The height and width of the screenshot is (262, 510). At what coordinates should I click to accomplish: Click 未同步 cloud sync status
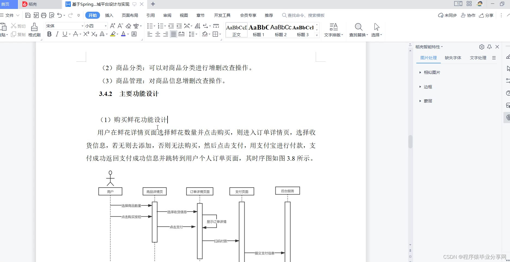tap(447, 15)
